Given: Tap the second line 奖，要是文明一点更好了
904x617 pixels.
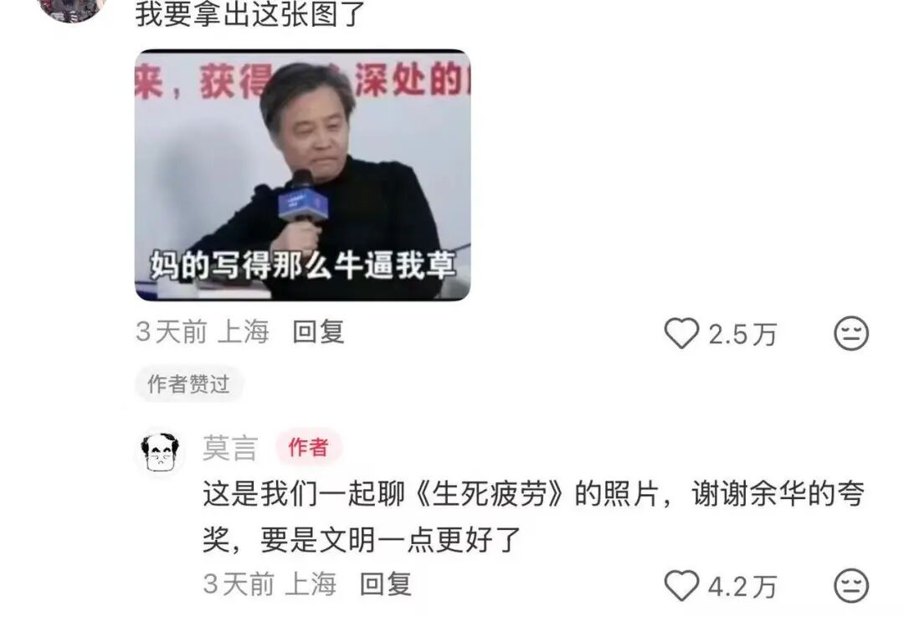Looking at the screenshot, I should click(362, 540).
